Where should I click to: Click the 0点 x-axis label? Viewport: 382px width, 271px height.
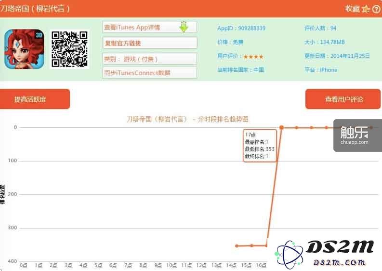[x=24, y=265]
